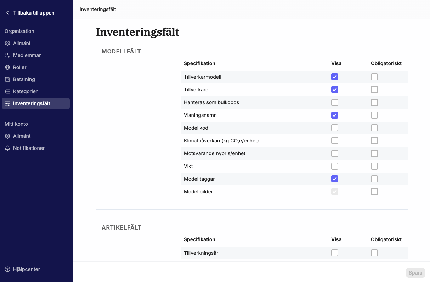The height and width of the screenshot is (282, 430).
Task: Make Modelltaggar obligatory
Action: pyautogui.click(x=374, y=179)
